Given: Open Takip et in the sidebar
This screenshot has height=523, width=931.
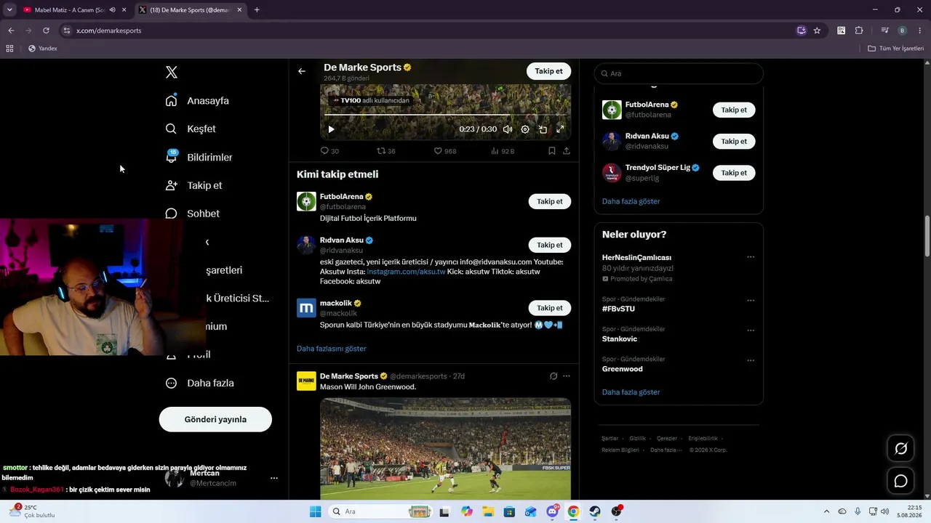Looking at the screenshot, I should pyautogui.click(x=193, y=185).
